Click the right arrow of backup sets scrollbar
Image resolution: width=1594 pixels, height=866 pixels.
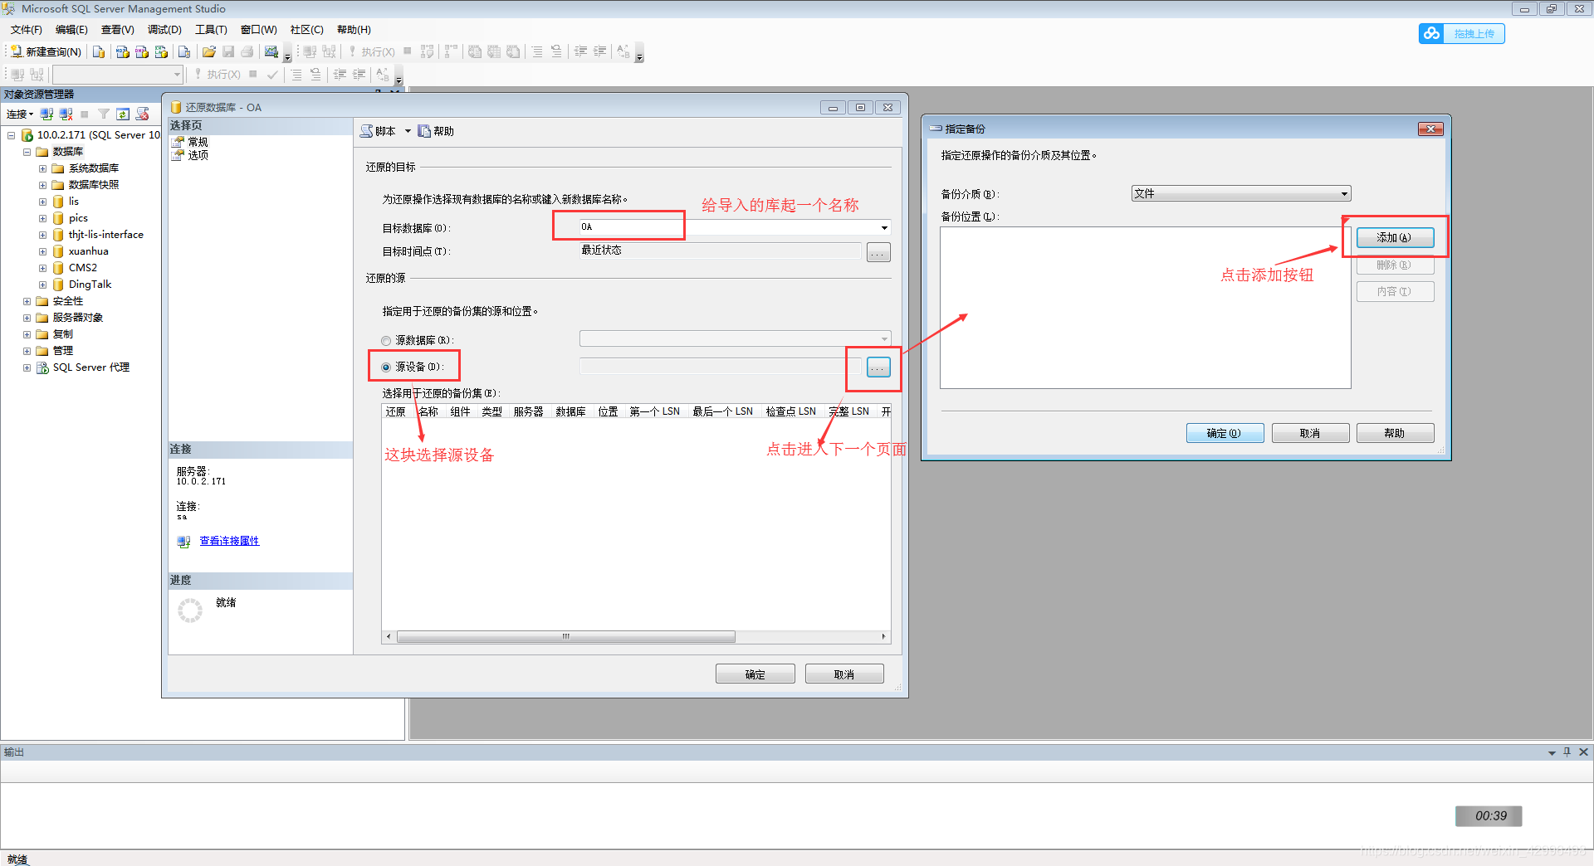click(x=883, y=637)
